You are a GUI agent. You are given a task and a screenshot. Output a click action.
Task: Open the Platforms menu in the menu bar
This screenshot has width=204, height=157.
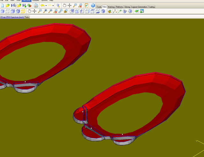tap(26, 1)
